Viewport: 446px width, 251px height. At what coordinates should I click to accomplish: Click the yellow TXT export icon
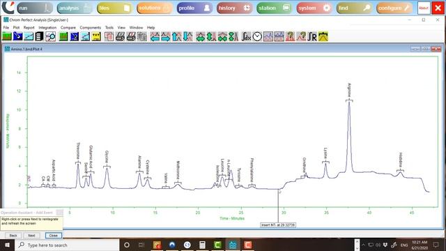click(96, 37)
